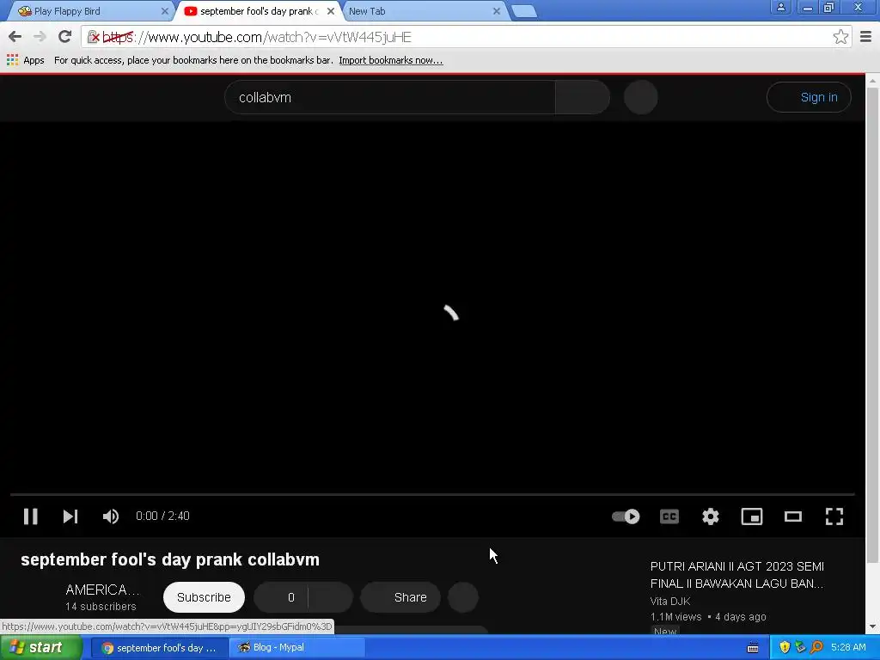This screenshot has height=660, width=880.
Task: Switch to theater mode
Action: [793, 516]
